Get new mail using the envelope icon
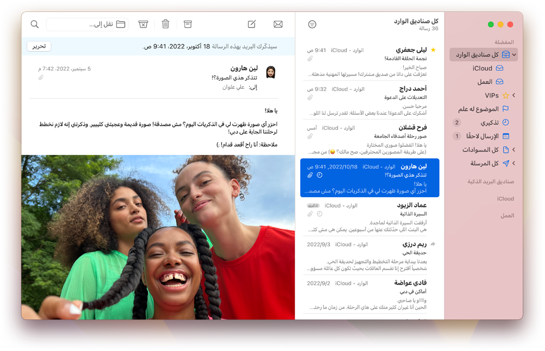Viewport: 545px width, 351px height. (278, 24)
